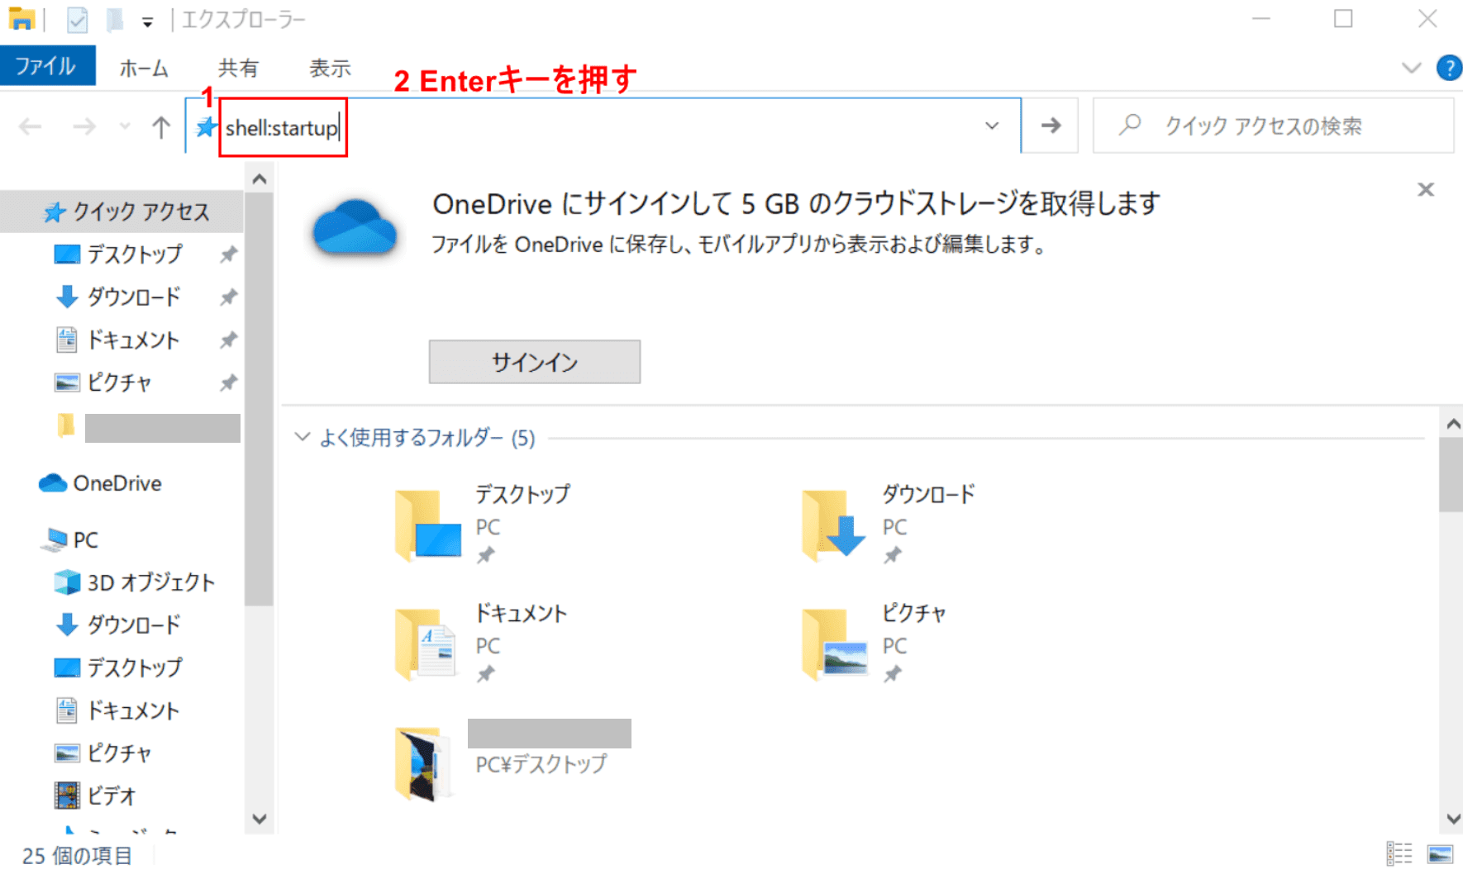Image resolution: width=1463 pixels, height=874 pixels.
Task: Select ダウンロード under Quick access in sidebar
Action: click(x=117, y=297)
